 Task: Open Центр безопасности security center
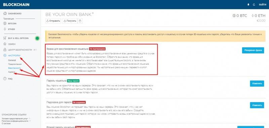pos(18,50)
